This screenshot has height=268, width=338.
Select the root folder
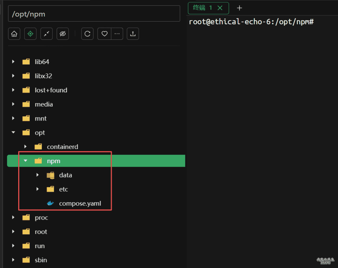[41, 232]
